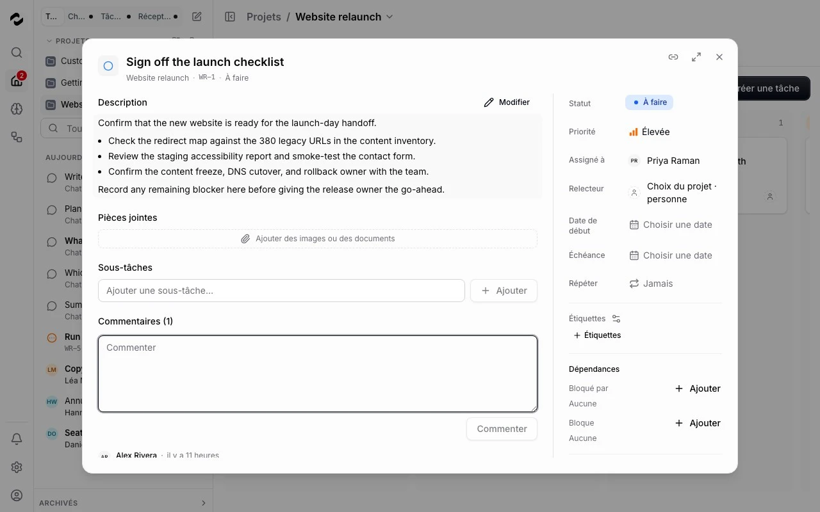This screenshot has width=820, height=512.
Task: Click the paperclip attachment drop area
Action: (x=318, y=239)
